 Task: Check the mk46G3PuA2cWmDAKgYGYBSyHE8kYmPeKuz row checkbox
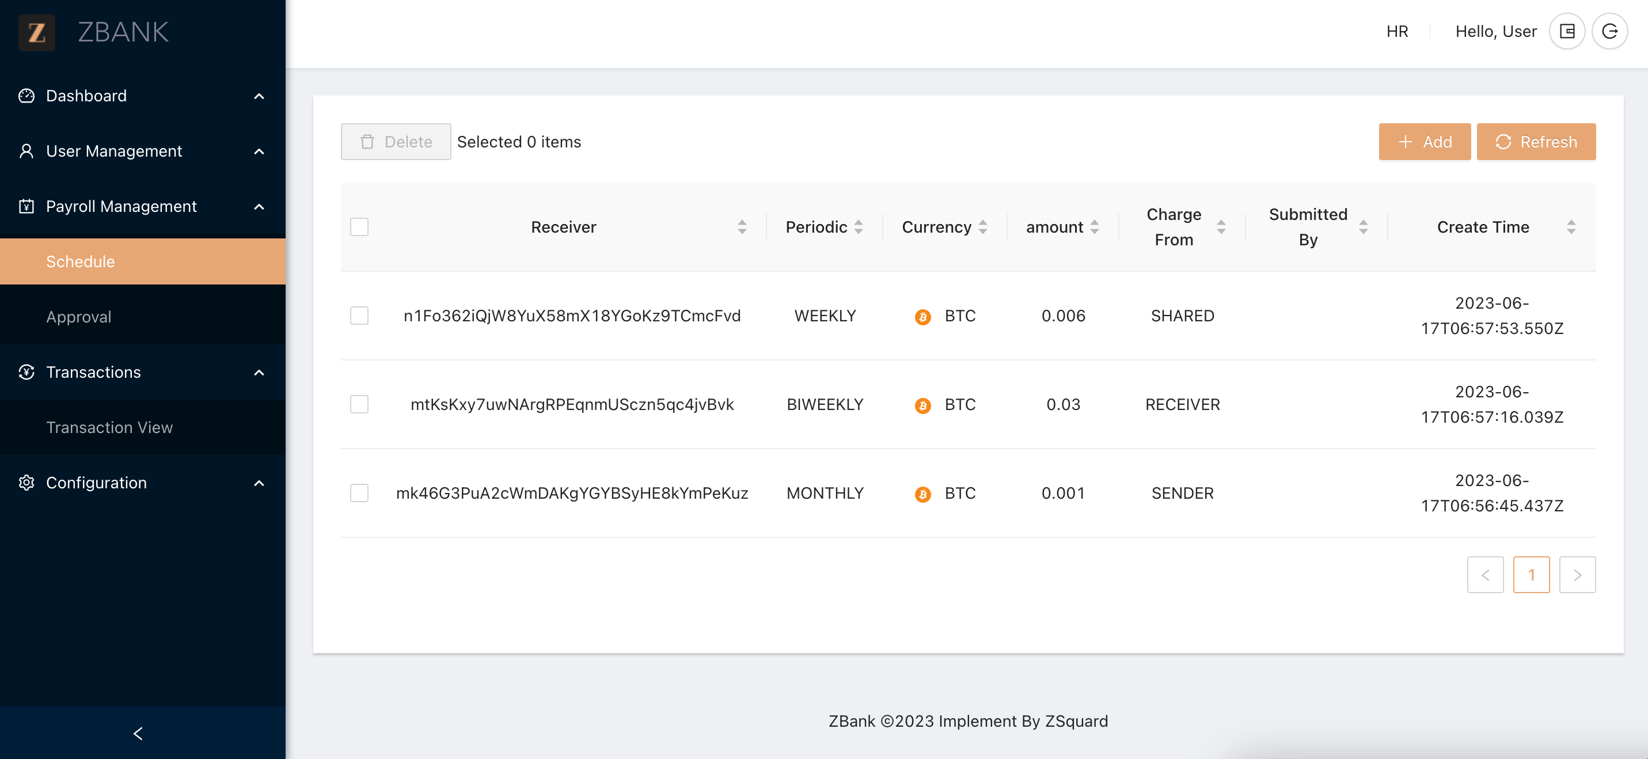point(359,494)
